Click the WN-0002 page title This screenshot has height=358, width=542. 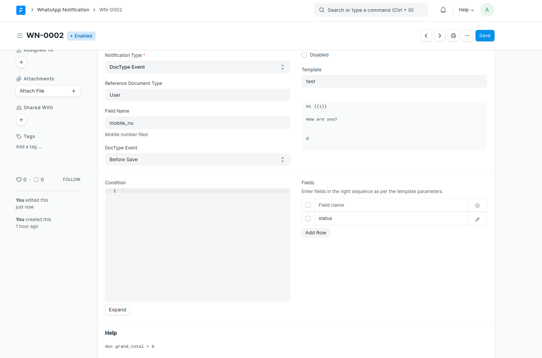[45, 36]
